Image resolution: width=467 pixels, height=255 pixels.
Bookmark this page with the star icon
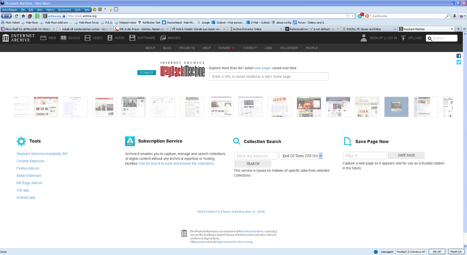click(x=348, y=16)
